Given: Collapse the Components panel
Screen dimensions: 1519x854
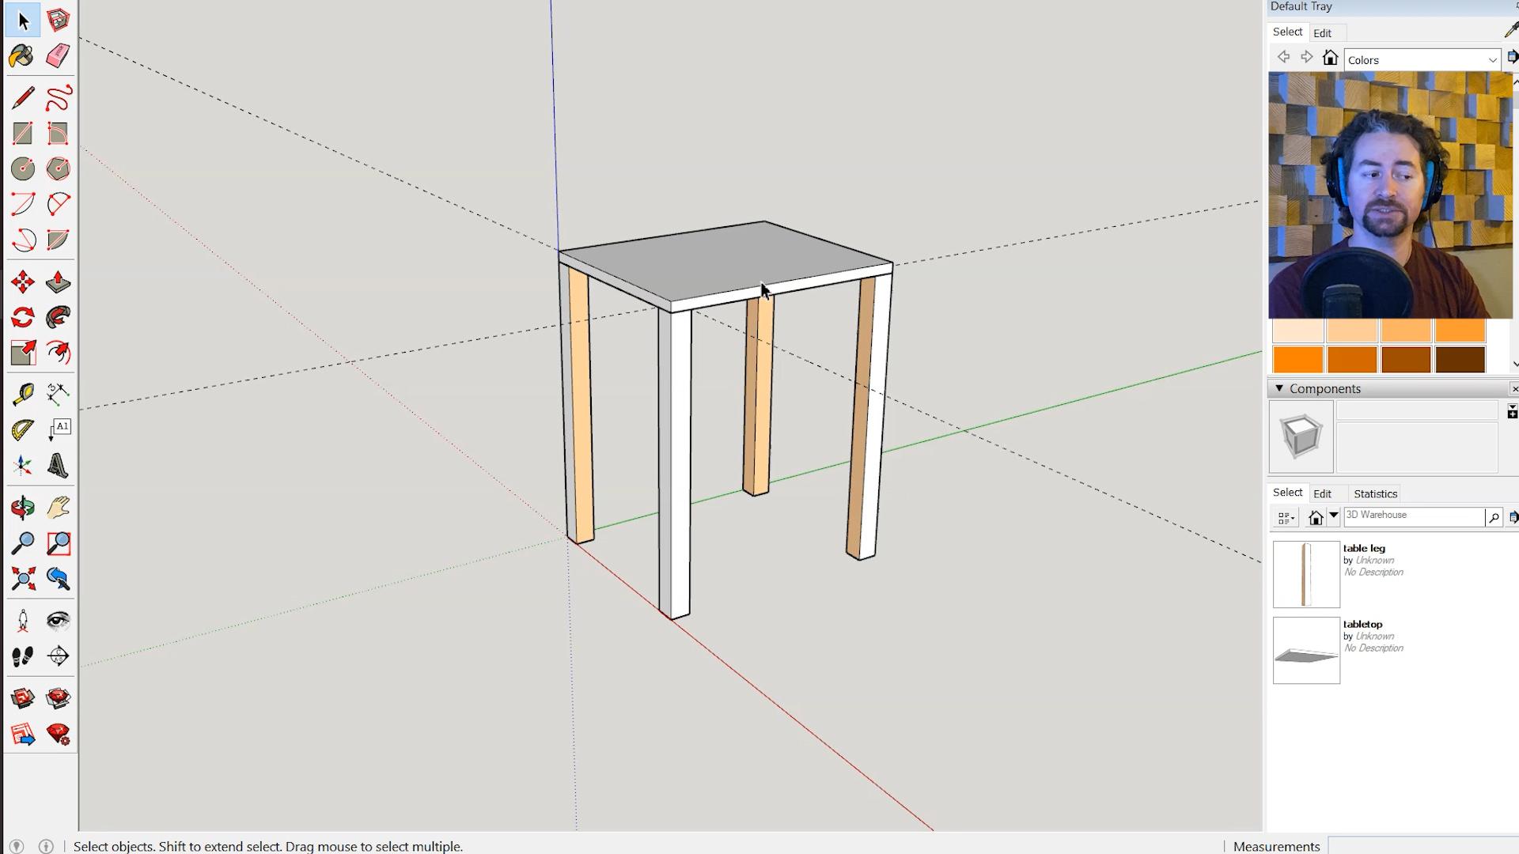Looking at the screenshot, I should coord(1279,388).
